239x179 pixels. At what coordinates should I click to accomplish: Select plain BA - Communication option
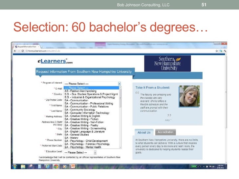click(x=92, y=100)
